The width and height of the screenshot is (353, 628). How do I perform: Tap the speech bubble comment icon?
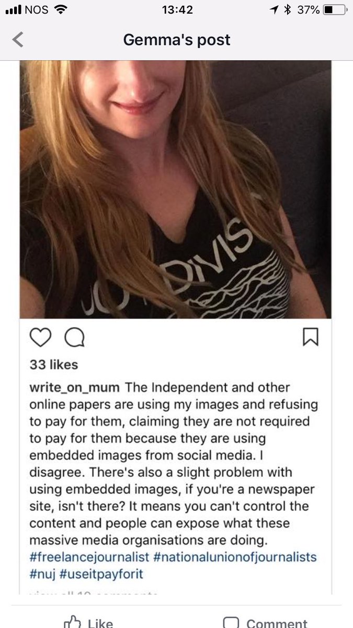click(74, 339)
